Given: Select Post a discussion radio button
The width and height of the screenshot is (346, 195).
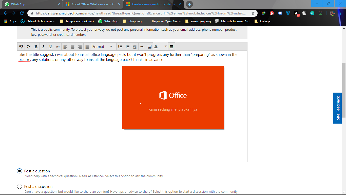Looking at the screenshot, I should pyautogui.click(x=20, y=186).
